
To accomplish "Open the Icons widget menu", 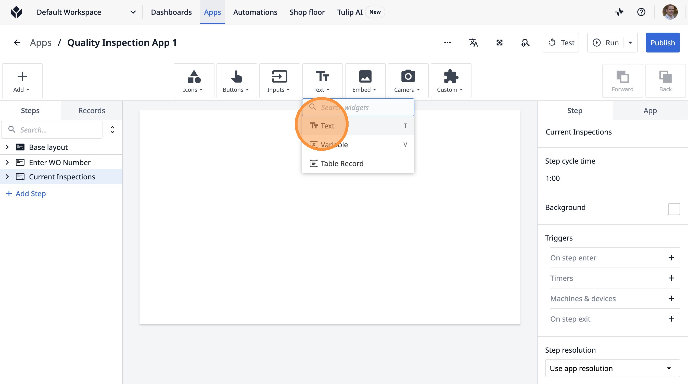I will point(194,81).
